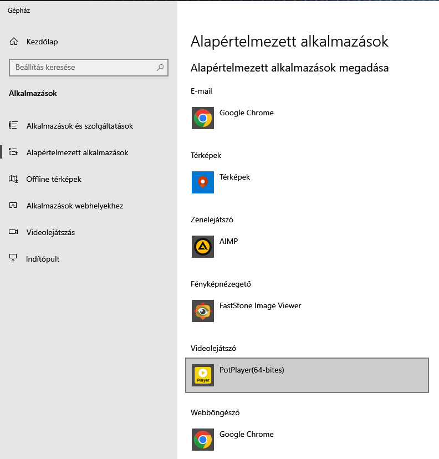Open Alkalmazások és szolgáltatások page
The width and height of the screenshot is (439, 459).
pyautogui.click(x=79, y=126)
